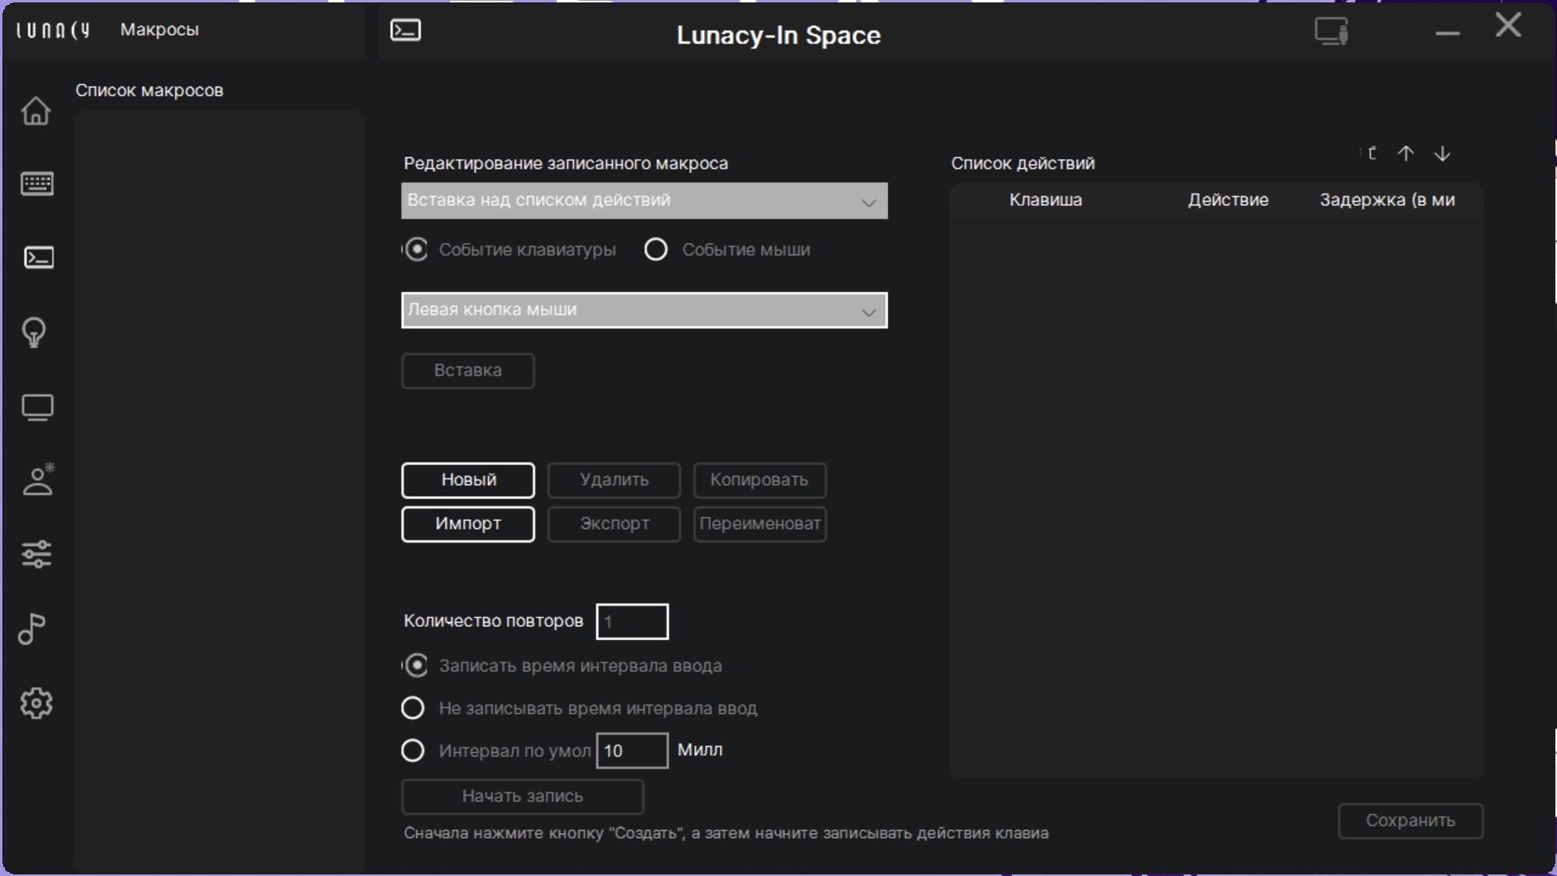Click the 'Копировать' button

point(760,480)
